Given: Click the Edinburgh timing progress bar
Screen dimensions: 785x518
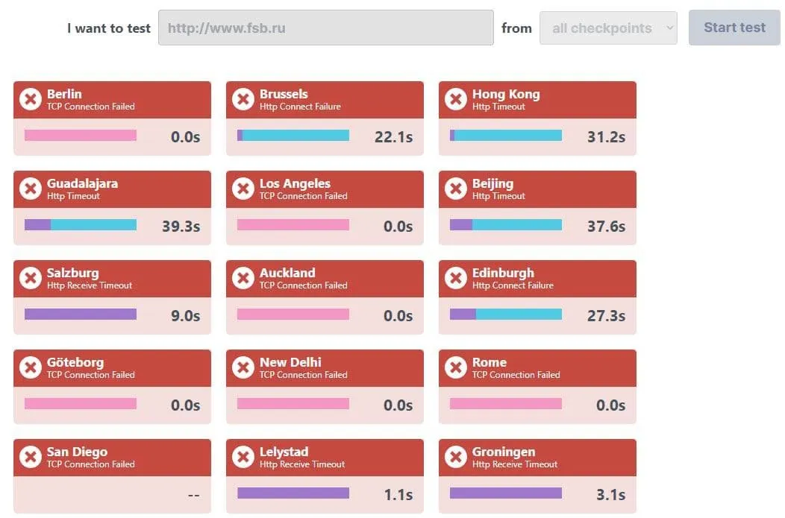Looking at the screenshot, I should pos(506,315).
